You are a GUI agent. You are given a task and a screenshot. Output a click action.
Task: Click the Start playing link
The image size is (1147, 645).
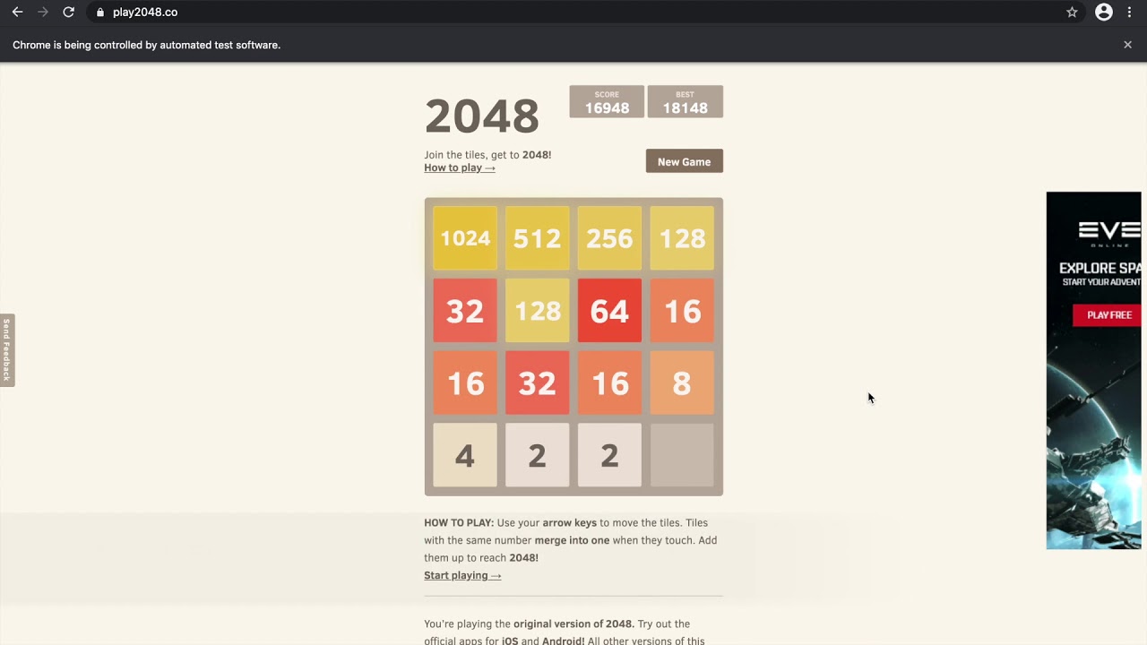[x=462, y=575]
